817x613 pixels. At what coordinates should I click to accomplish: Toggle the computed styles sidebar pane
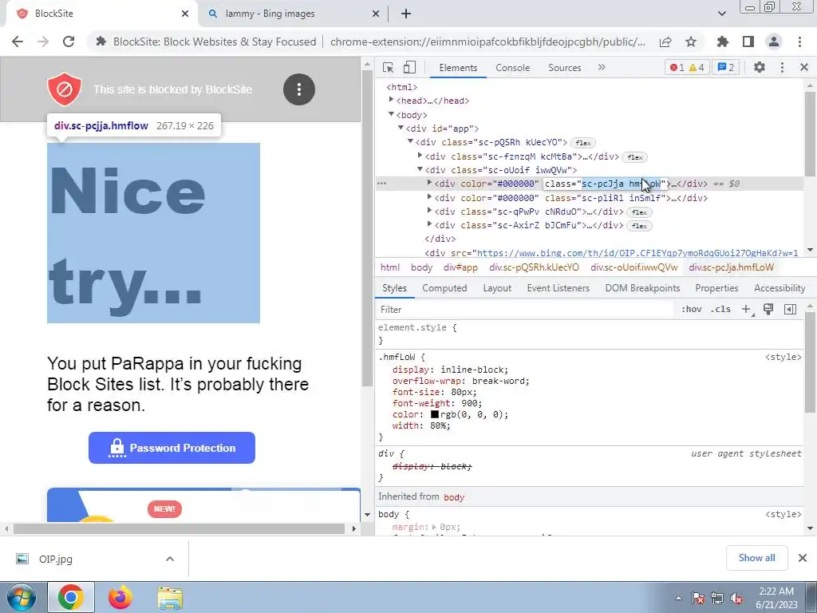(790, 310)
